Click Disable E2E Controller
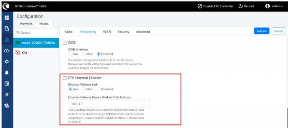288x128 pixels. click(215, 6)
